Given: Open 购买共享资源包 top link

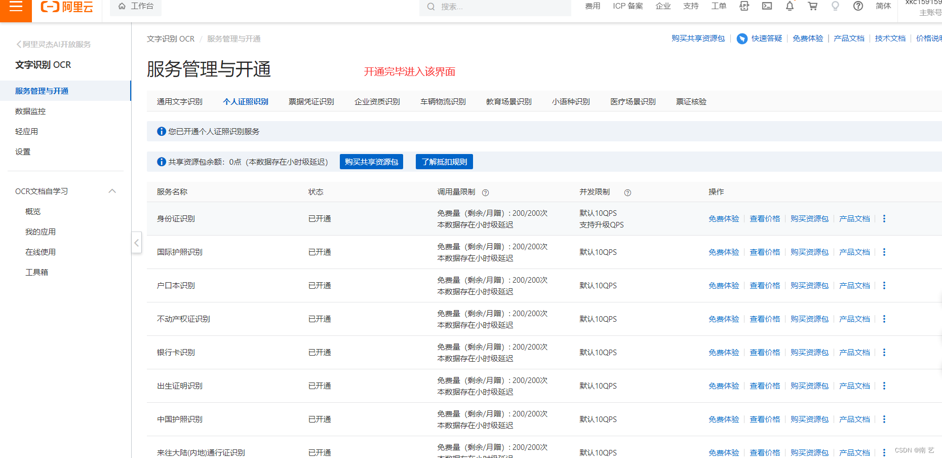Looking at the screenshot, I should point(698,39).
